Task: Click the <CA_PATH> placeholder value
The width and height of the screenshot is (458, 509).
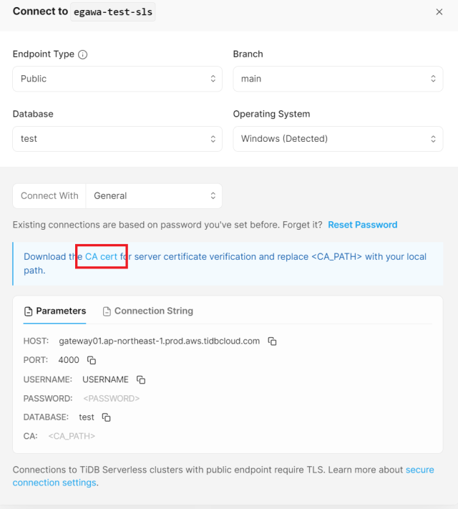Action: [x=72, y=436]
